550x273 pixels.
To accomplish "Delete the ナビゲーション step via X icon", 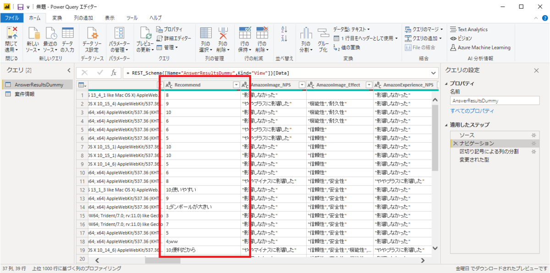I will point(456,144).
